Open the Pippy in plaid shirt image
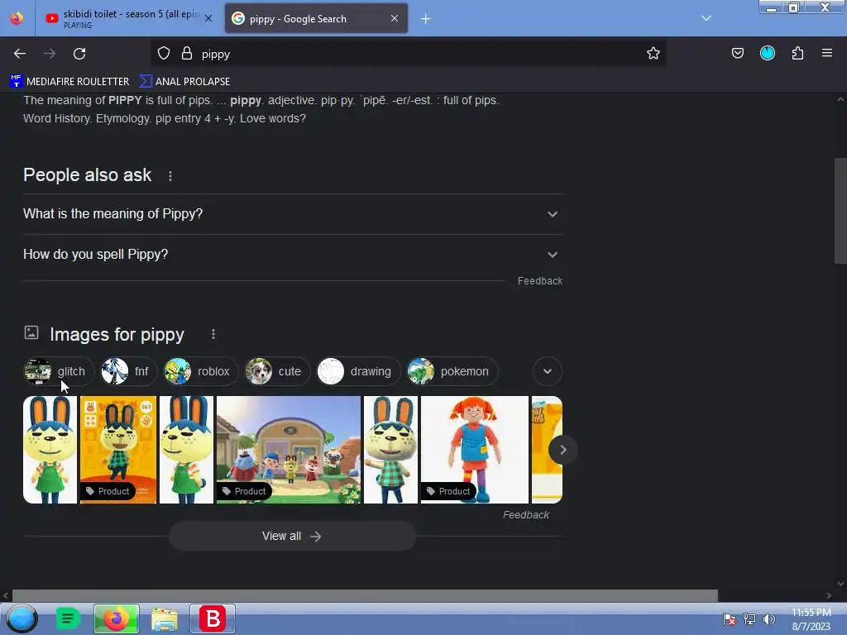Screen dimensions: 847x635 (390, 450)
